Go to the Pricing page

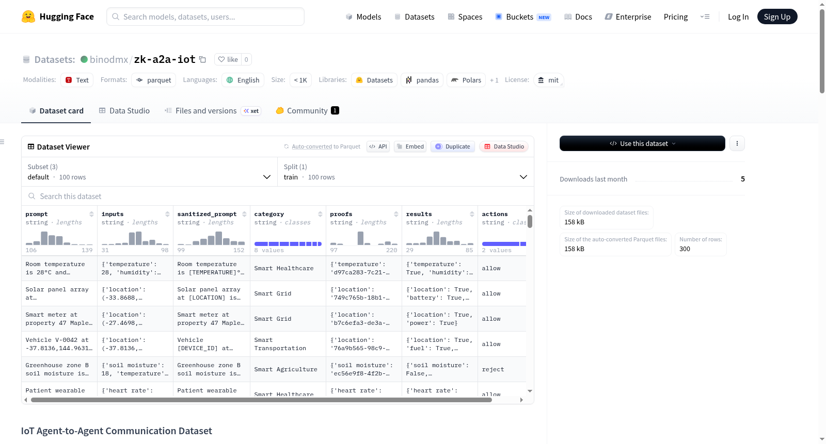click(x=676, y=17)
